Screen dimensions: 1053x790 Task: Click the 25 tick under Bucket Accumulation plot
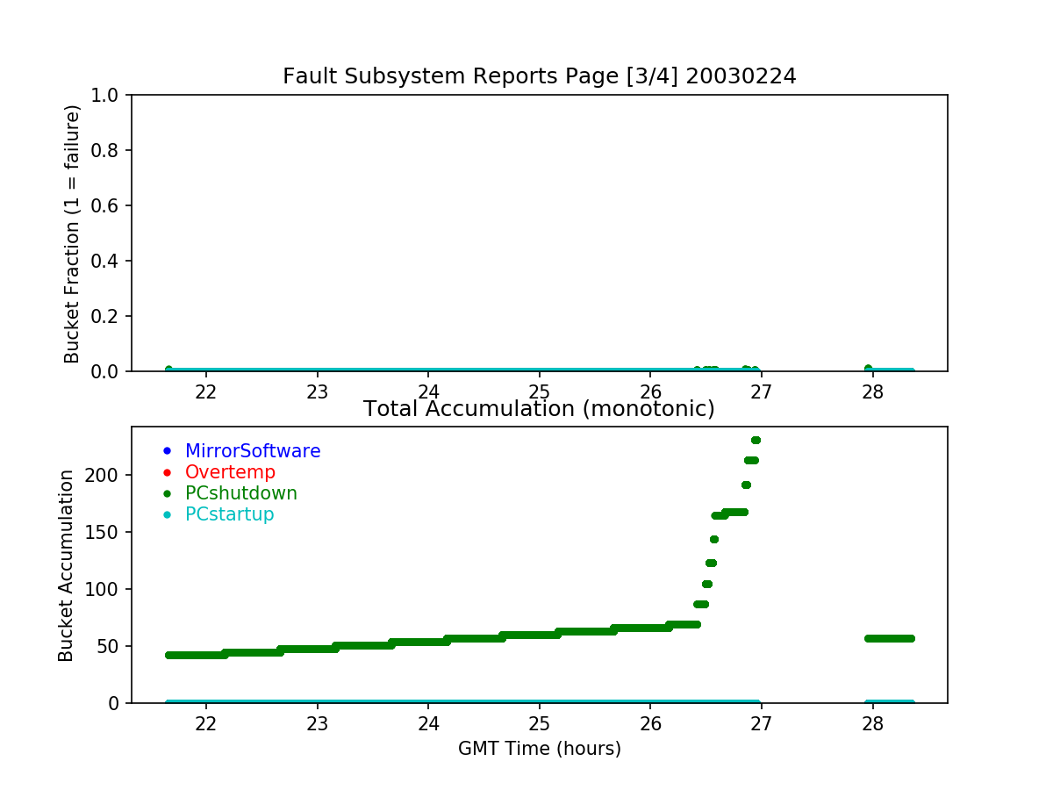click(x=539, y=724)
